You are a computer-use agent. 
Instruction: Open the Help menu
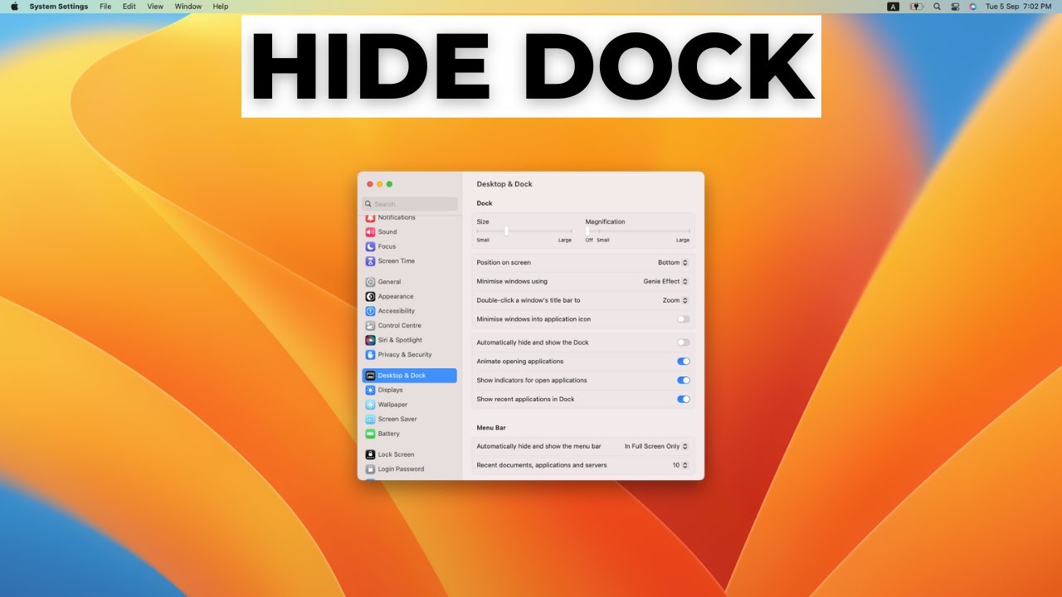(221, 7)
